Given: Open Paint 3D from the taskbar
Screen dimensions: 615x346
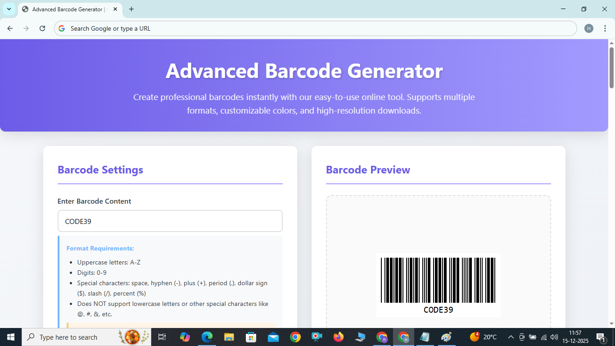Looking at the screenshot, I should 446,337.
